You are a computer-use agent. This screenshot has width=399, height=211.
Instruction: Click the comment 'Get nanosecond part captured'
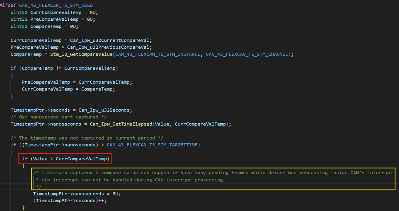coord(58,117)
